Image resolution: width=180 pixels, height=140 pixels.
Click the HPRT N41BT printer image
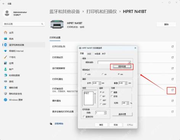(57, 24)
